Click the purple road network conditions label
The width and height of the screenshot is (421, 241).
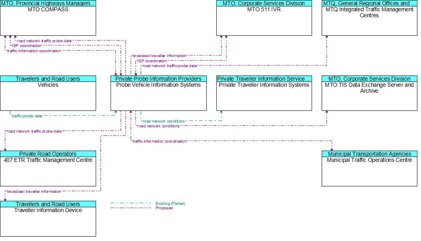[x=158, y=126]
